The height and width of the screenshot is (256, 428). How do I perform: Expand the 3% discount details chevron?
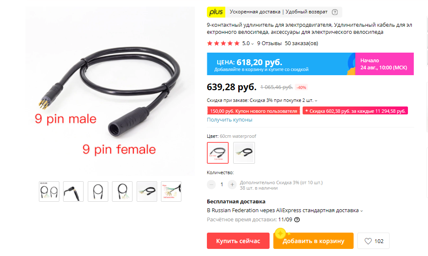pyautogui.click(x=316, y=101)
